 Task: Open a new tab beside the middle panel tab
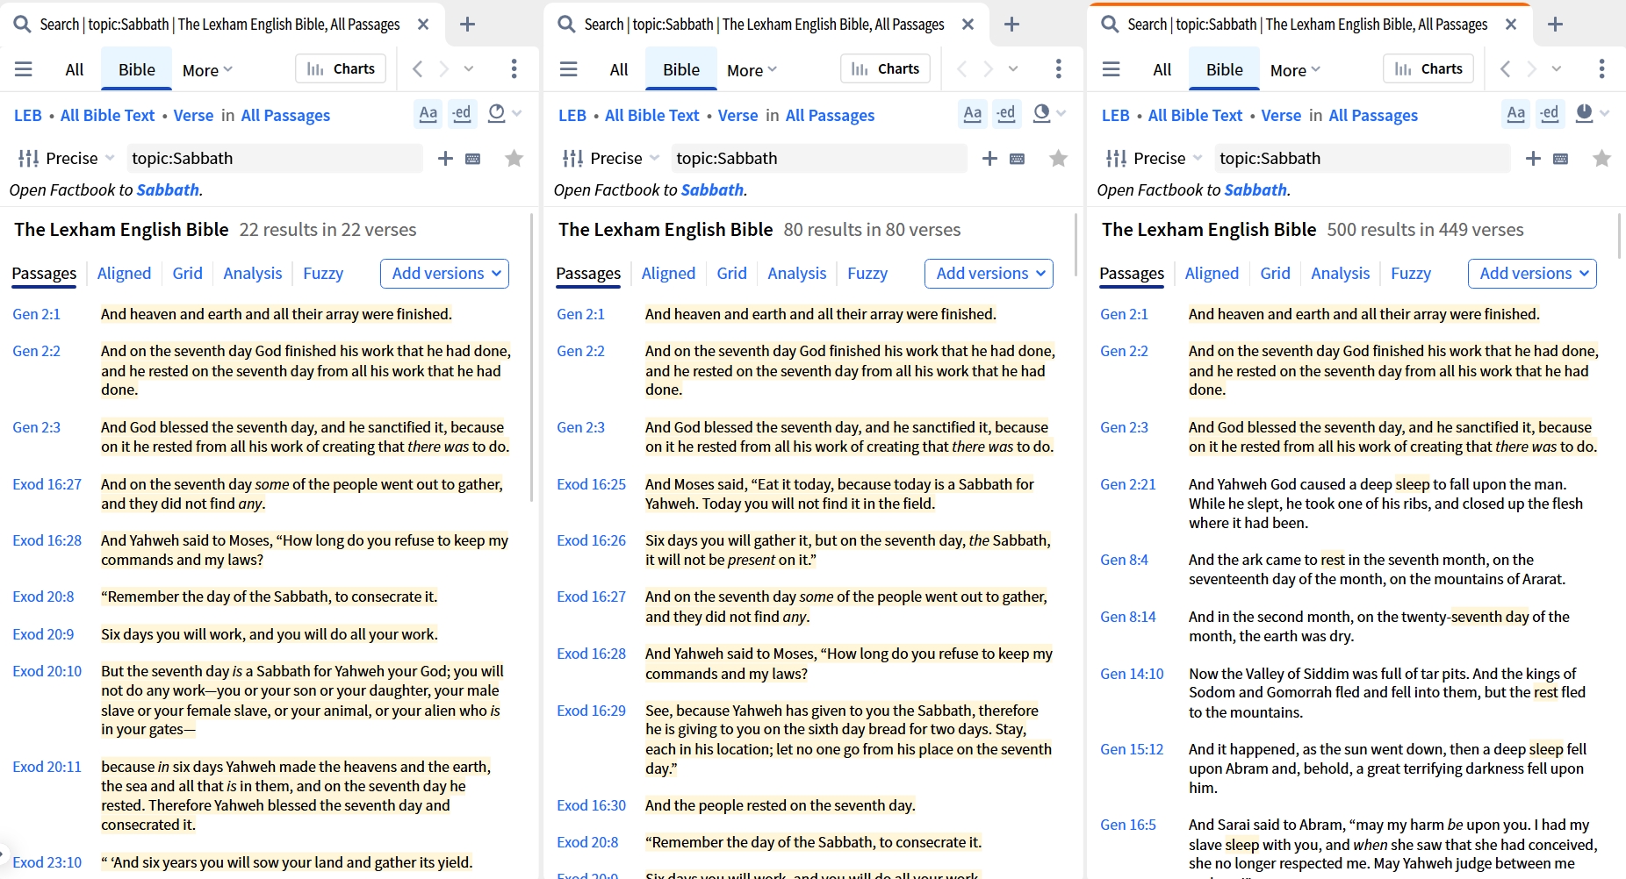coord(1011,25)
